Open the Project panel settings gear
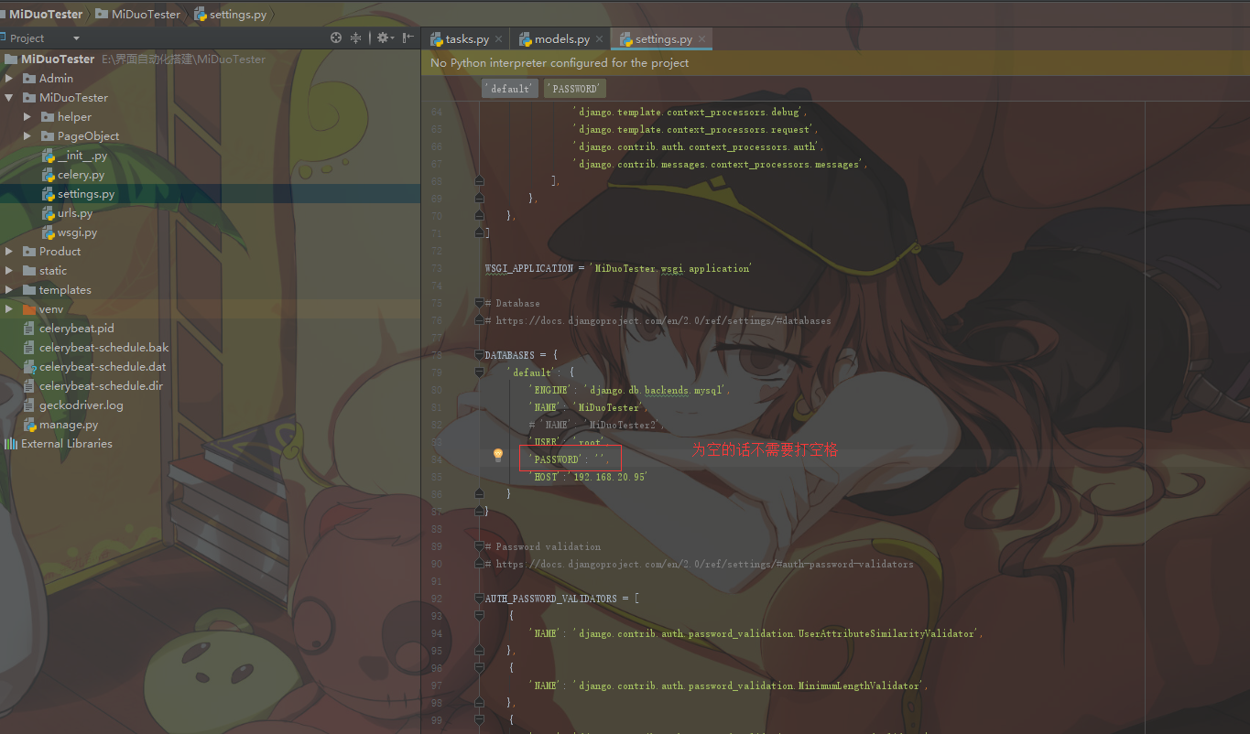The width and height of the screenshot is (1250, 734). point(384,38)
